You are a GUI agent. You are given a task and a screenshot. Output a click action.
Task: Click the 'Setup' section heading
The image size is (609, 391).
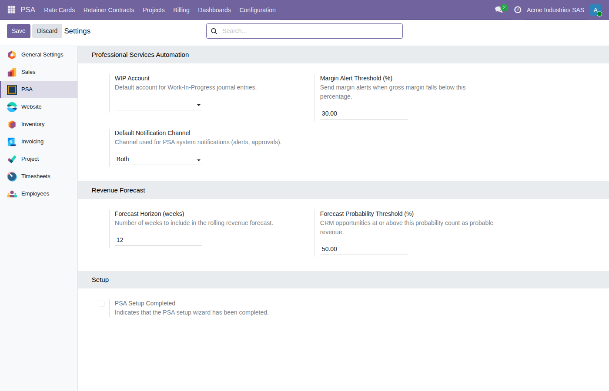pyautogui.click(x=100, y=280)
